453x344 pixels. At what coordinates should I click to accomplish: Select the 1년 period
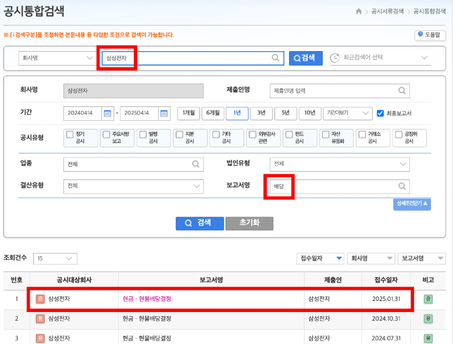[237, 113]
